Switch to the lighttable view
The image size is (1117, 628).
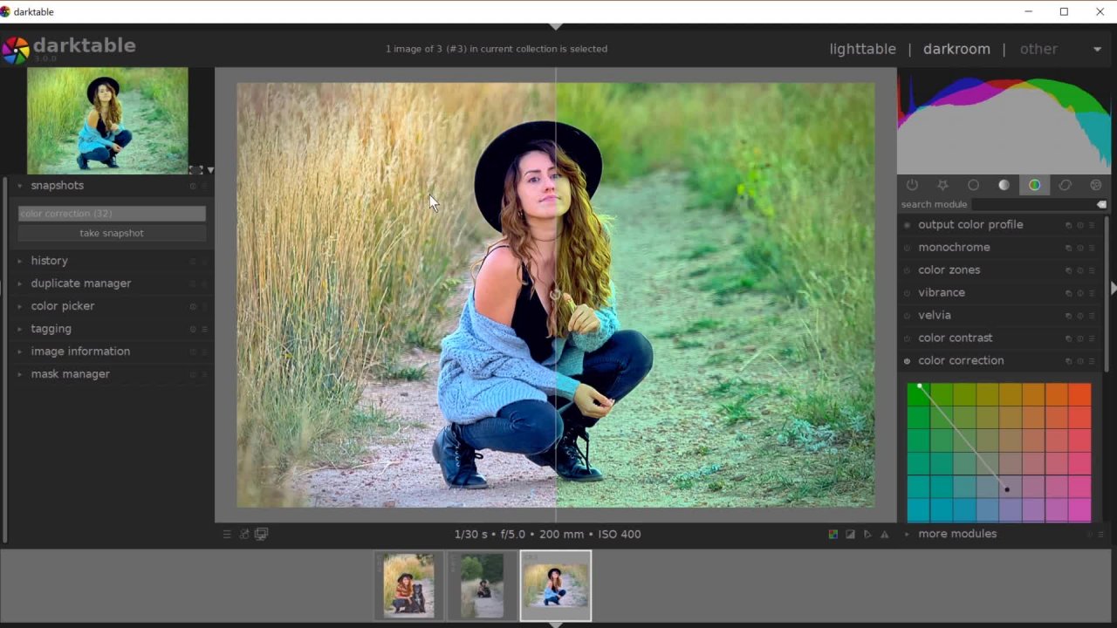click(862, 50)
